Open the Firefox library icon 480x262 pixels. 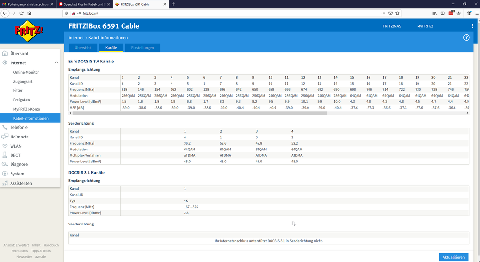click(x=434, y=13)
